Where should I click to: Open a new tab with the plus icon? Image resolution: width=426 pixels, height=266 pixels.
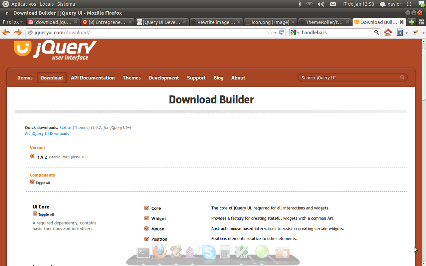pos(412,22)
